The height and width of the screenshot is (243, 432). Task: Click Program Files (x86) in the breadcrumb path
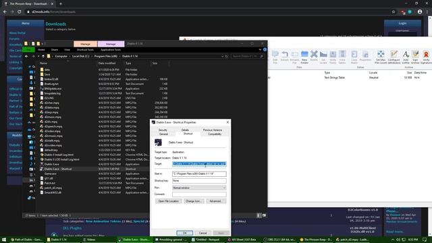pos(105,56)
